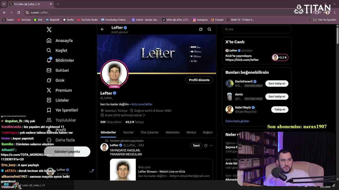Open Twitter bookmark
Screen dimensions: 339x190
8,20
